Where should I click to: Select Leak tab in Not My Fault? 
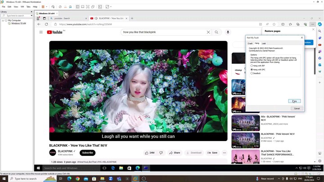pyautogui.click(x=264, y=44)
